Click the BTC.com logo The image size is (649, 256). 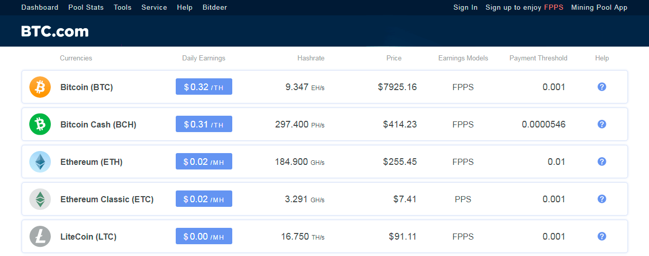coord(55,31)
